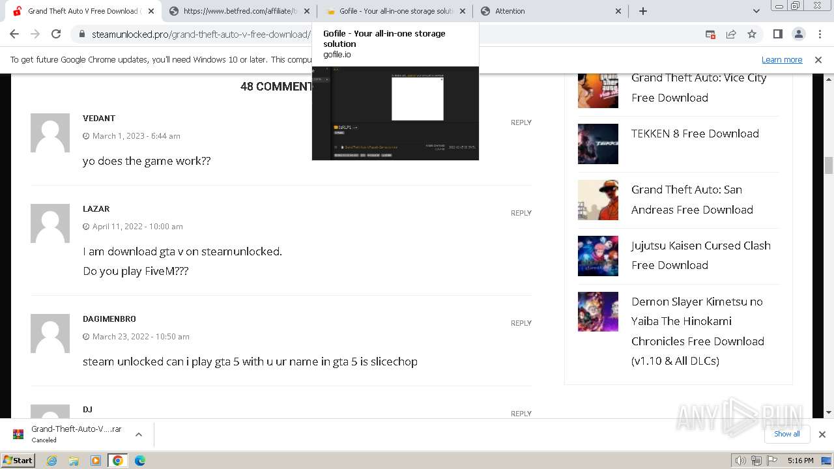Open Chrome menu with three dots

pyautogui.click(x=819, y=34)
